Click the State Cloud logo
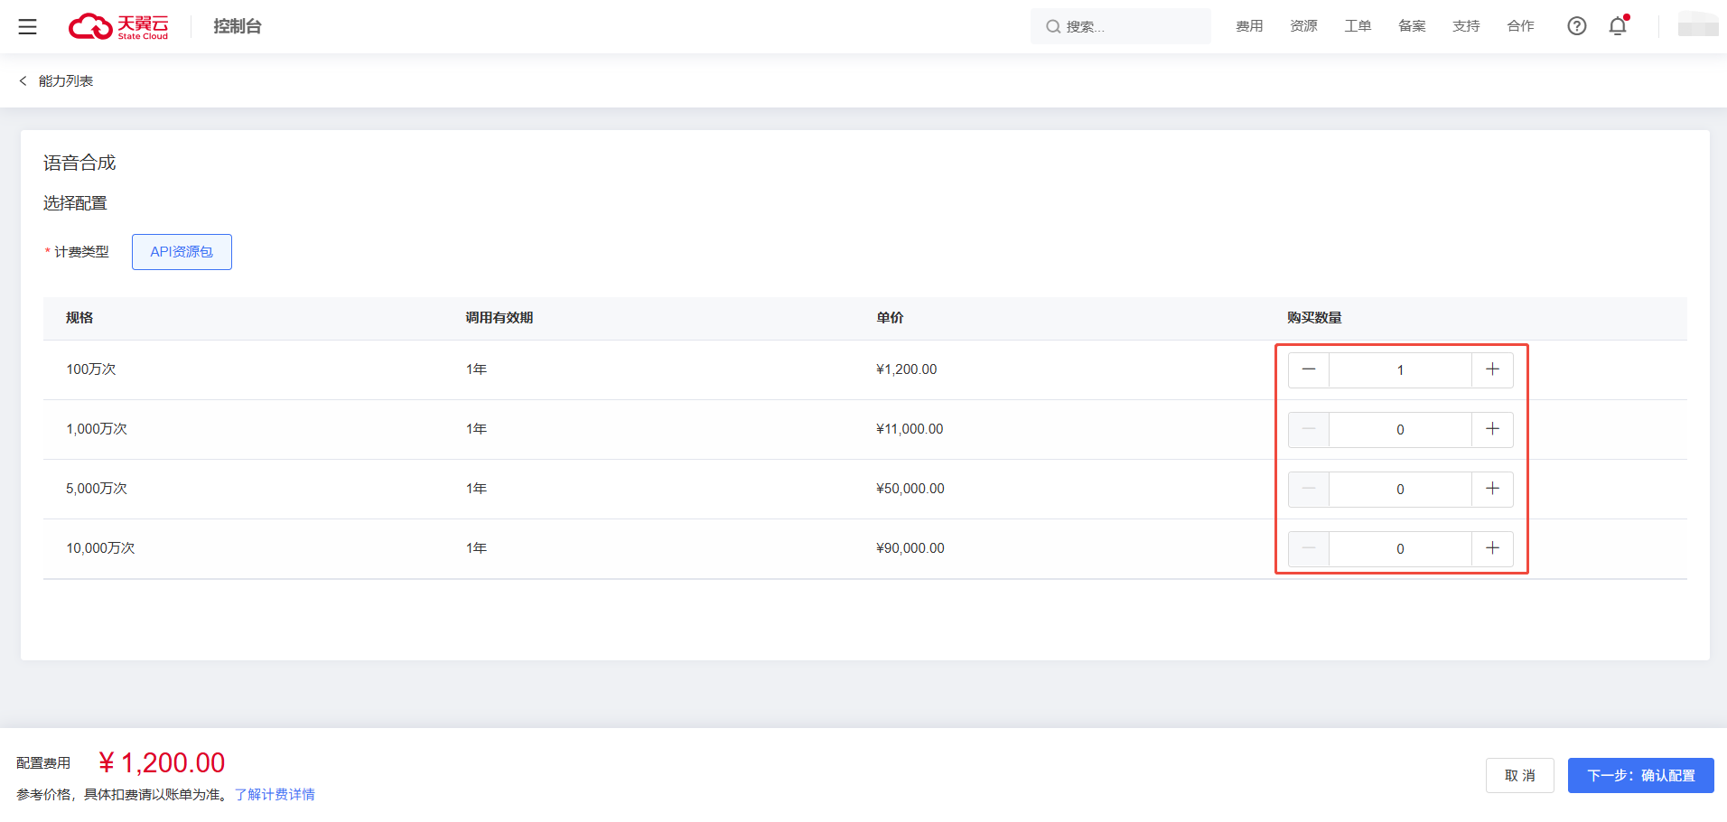Viewport: 1727px width, 822px height. tap(118, 27)
